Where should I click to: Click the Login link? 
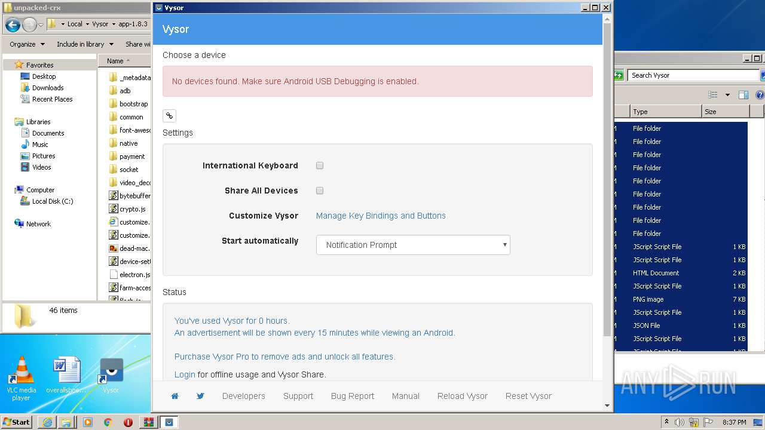[185, 374]
